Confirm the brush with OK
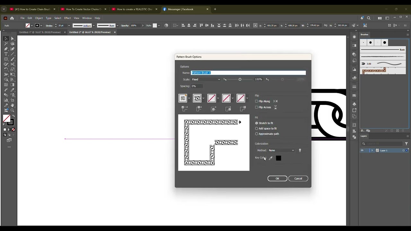This screenshot has height=231, width=411. click(277, 178)
